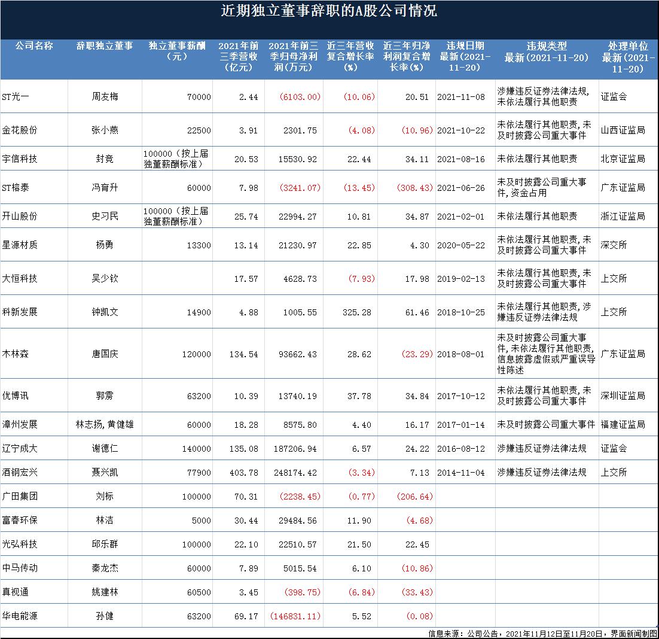
Task: Select director name 史习民
Action: point(105,216)
